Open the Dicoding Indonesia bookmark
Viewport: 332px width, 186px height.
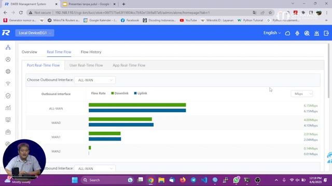pyautogui.click(x=159, y=20)
